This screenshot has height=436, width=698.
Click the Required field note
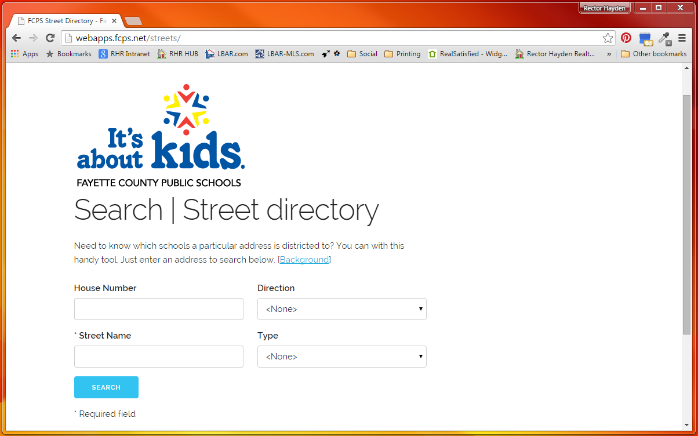105,414
